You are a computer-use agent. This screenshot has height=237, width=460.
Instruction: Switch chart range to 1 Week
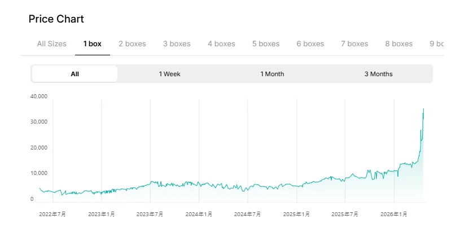click(x=169, y=74)
